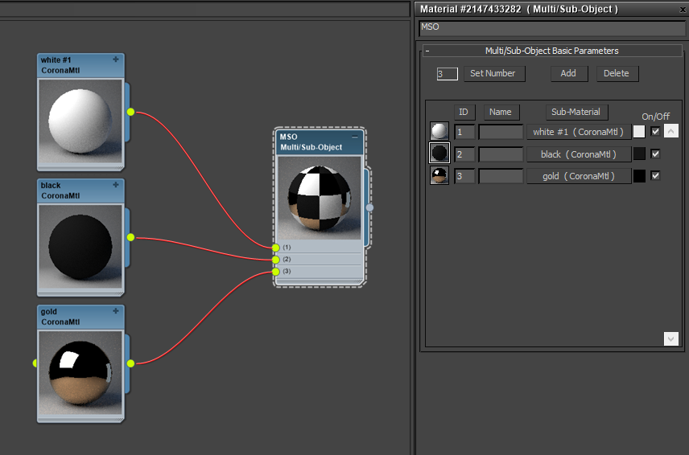Viewport: 689px width, 455px height.
Task: Click the white color swatch for sub-material 1
Action: (x=639, y=132)
